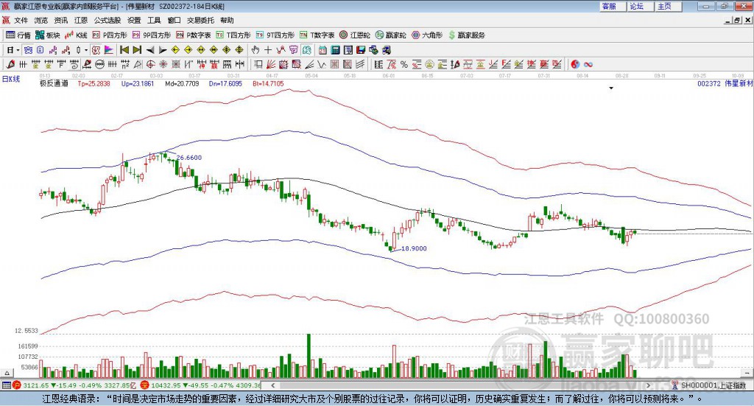
Task: Open the 资讯 menu
Action: click(x=60, y=20)
